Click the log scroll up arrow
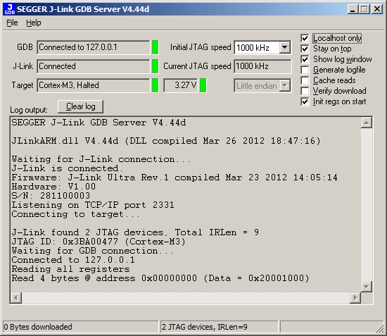387x336 pixels. (x=367, y=123)
